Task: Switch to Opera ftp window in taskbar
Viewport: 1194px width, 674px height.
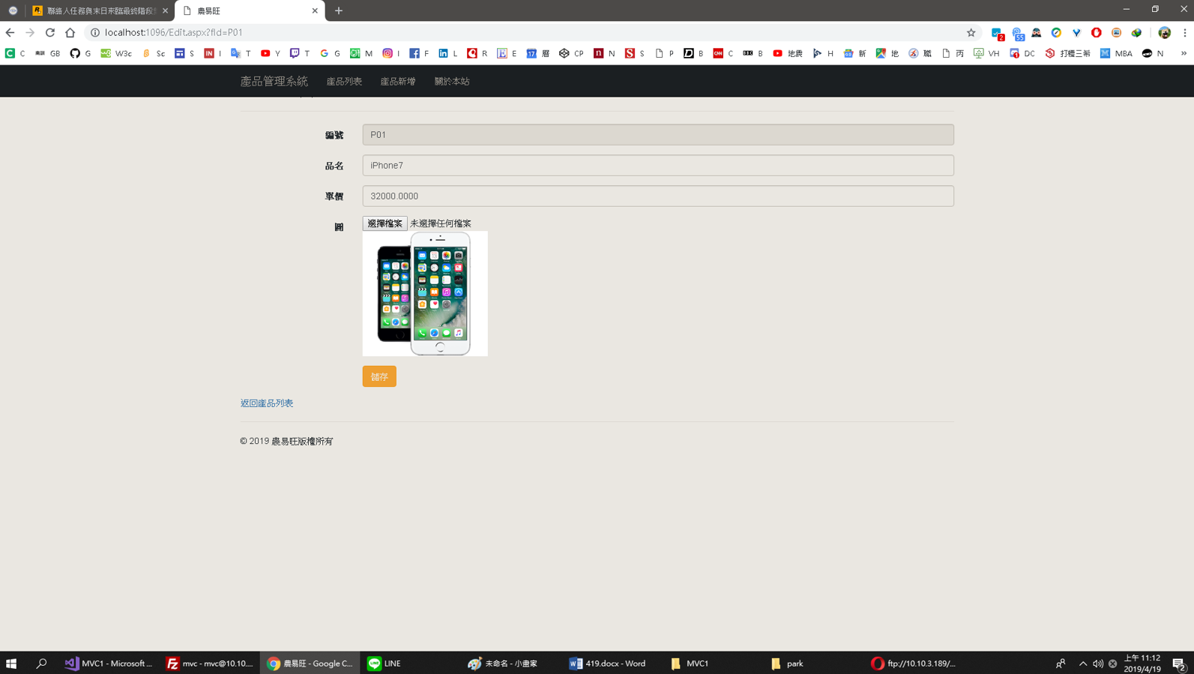Action: pos(914,664)
